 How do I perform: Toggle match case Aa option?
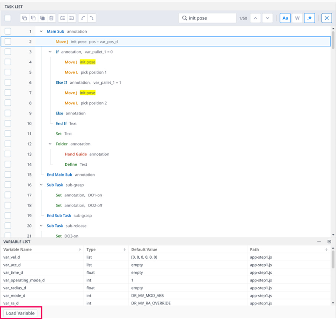[x=285, y=18]
